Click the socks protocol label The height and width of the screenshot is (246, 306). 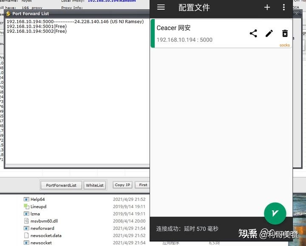pyautogui.click(x=284, y=45)
